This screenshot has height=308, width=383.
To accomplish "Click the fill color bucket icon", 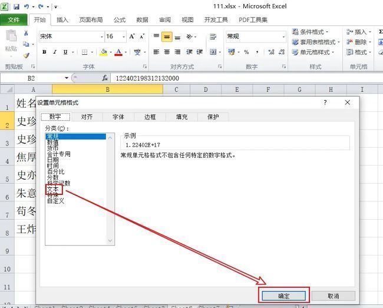I will click(x=104, y=52).
